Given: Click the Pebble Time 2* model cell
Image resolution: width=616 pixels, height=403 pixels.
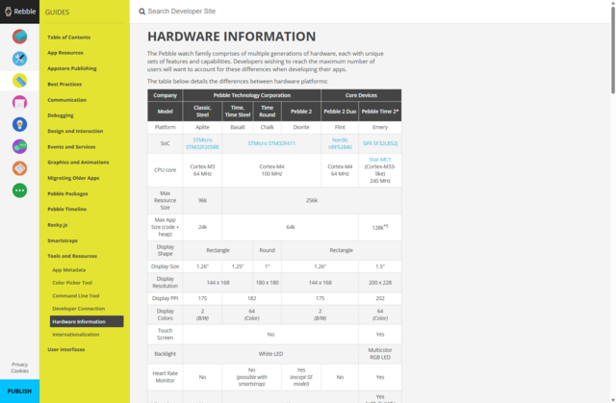Looking at the screenshot, I should pos(380,112).
